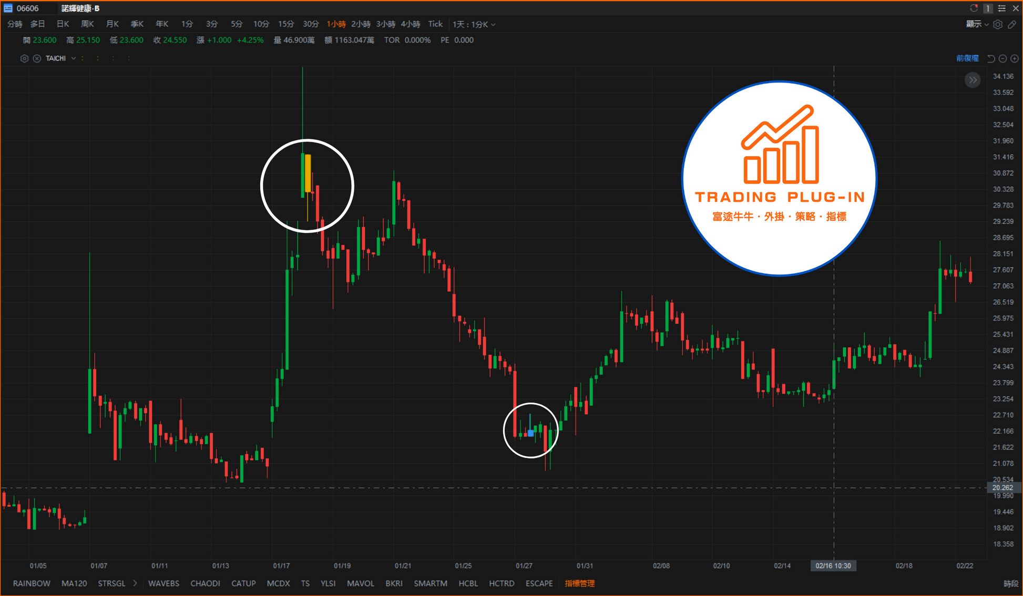
Task: Click the refresh icon with red dot
Action: [974, 8]
